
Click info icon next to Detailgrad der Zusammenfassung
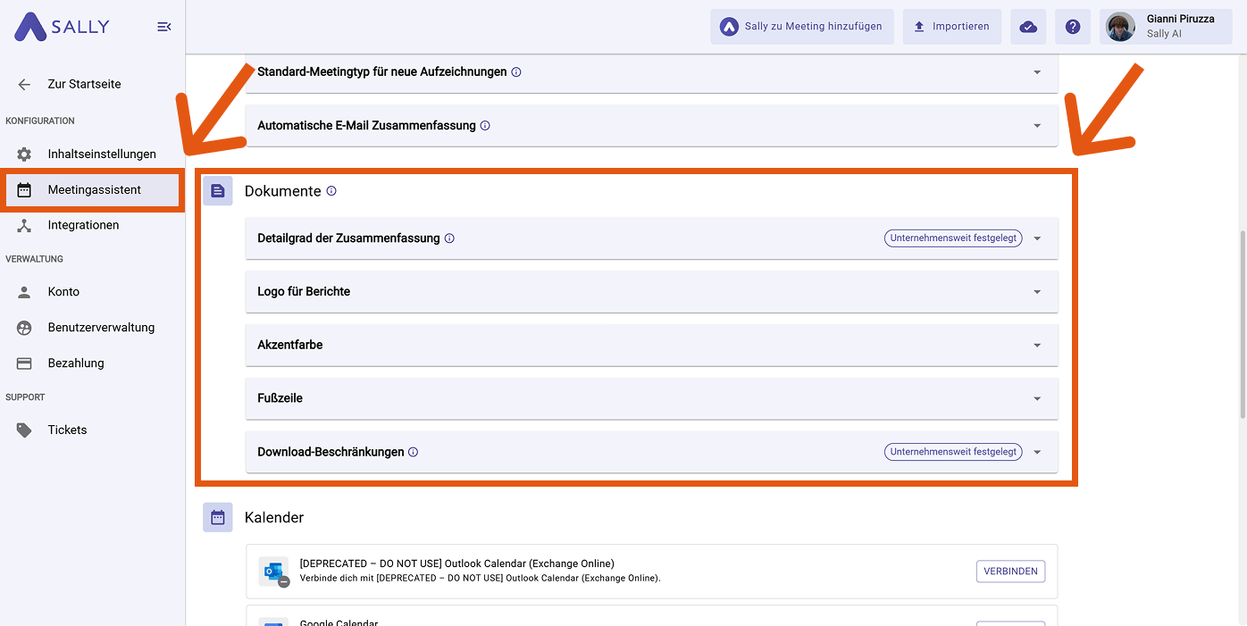pyautogui.click(x=449, y=238)
